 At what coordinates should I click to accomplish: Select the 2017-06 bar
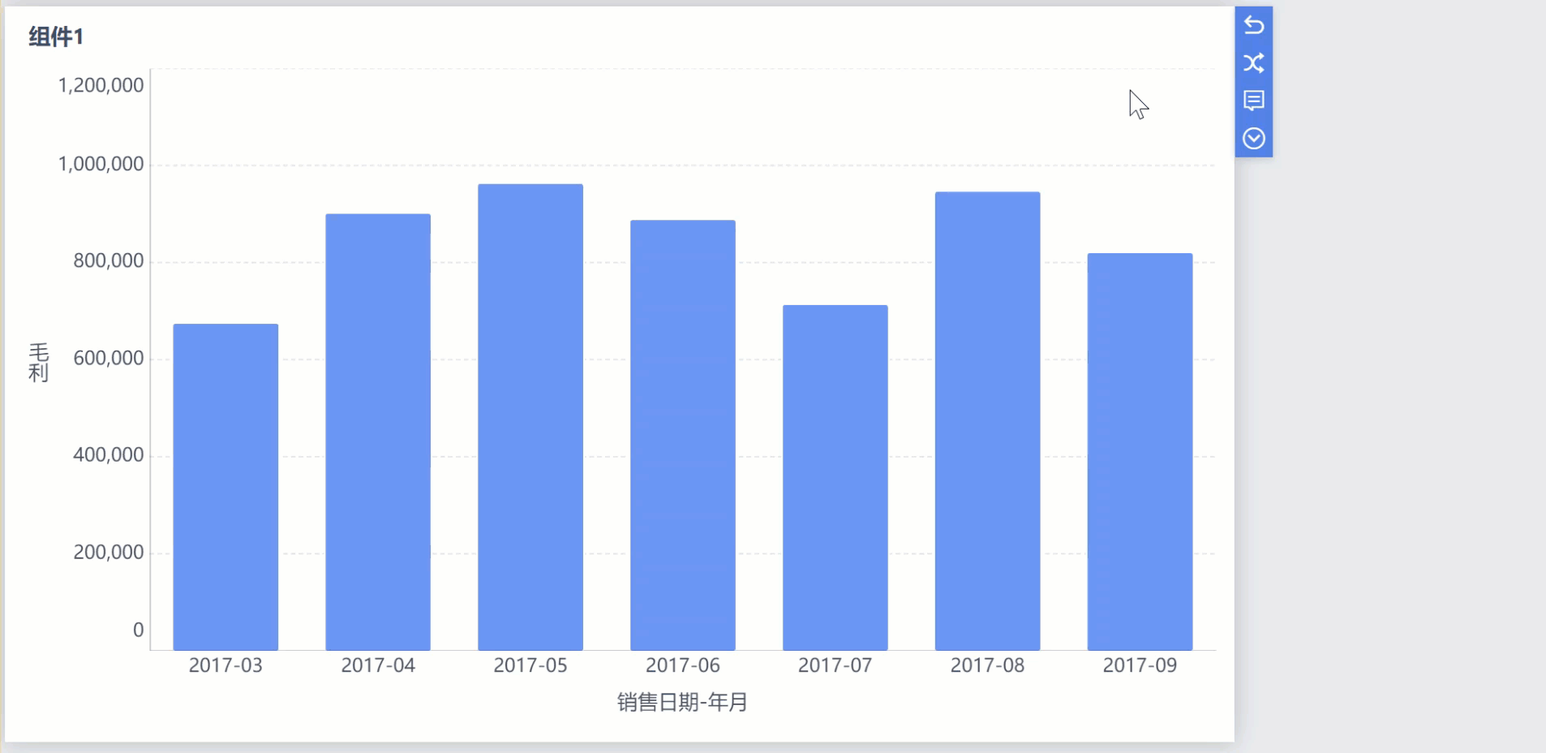[x=683, y=435]
